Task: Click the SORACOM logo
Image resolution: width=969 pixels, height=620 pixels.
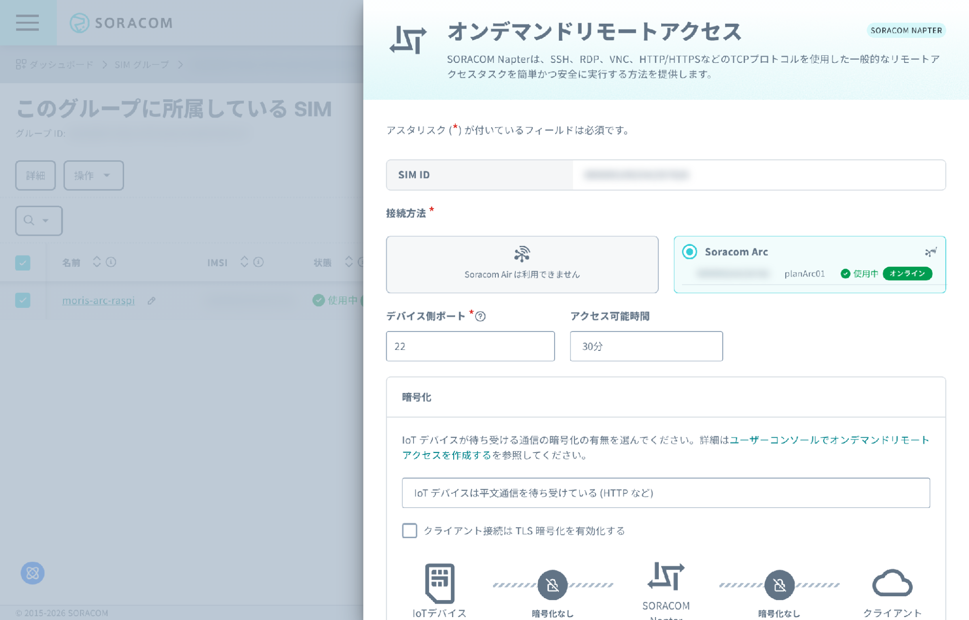Action: coord(121,23)
